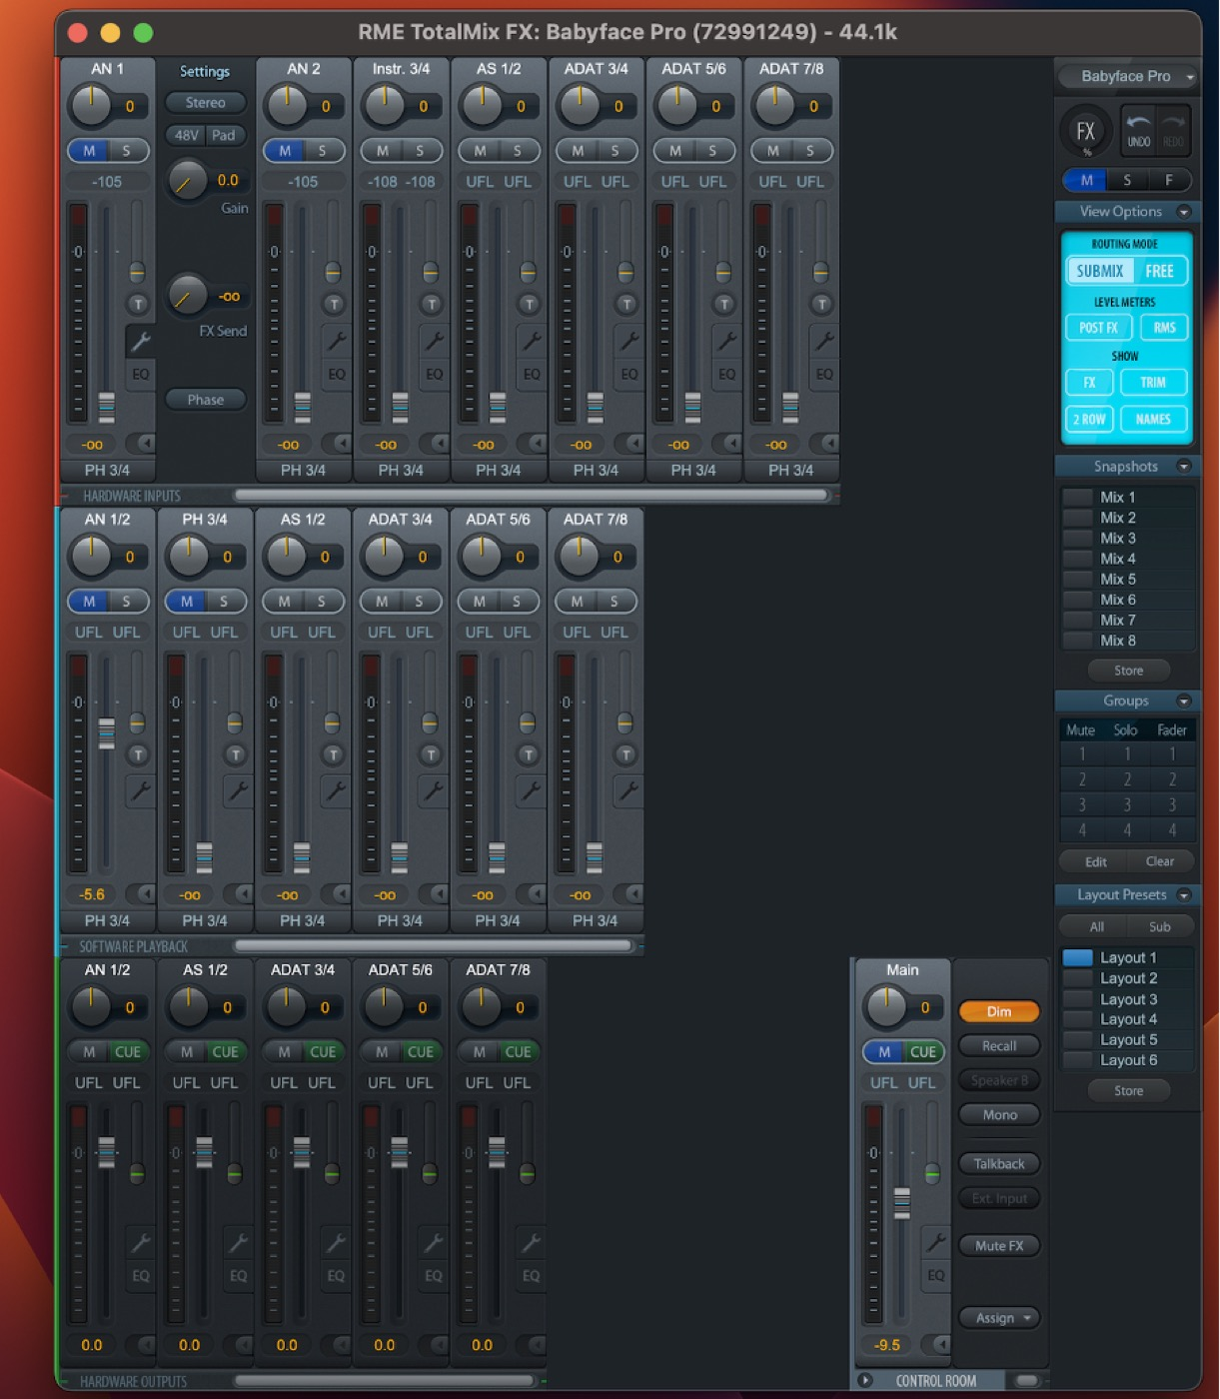The width and height of the screenshot is (1220, 1399).
Task: Click the T trim button on AS 1/2 input
Action: click(529, 304)
